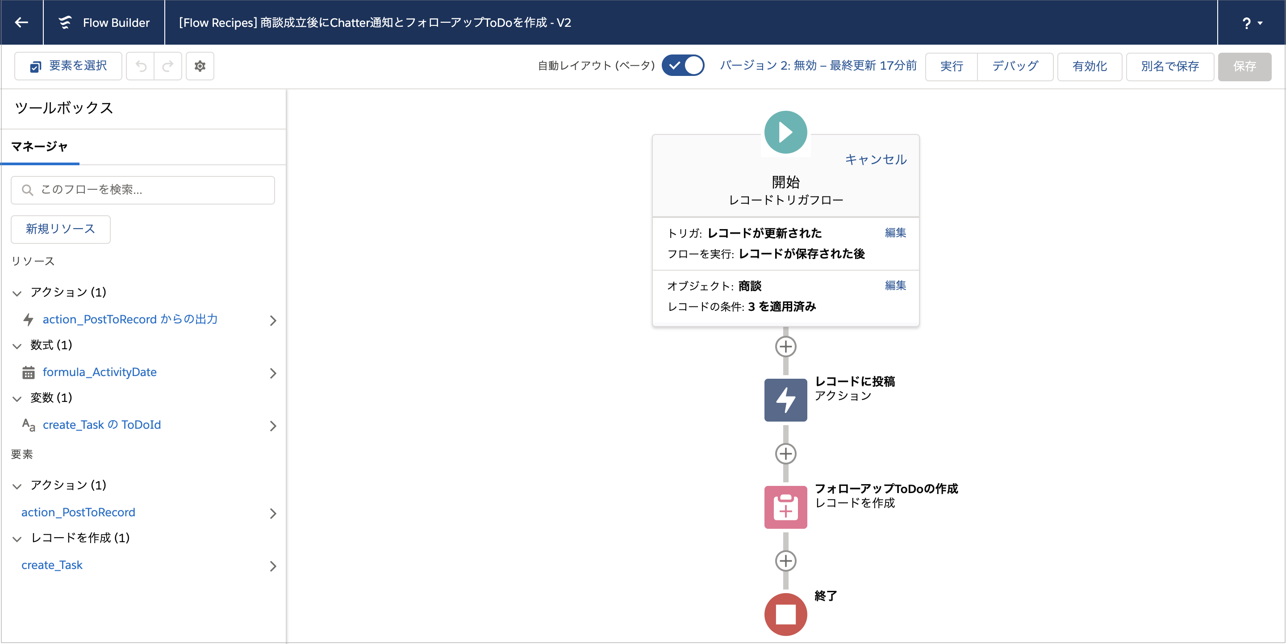Click the レコードの条件: 3 を適用済み text

[742, 307]
